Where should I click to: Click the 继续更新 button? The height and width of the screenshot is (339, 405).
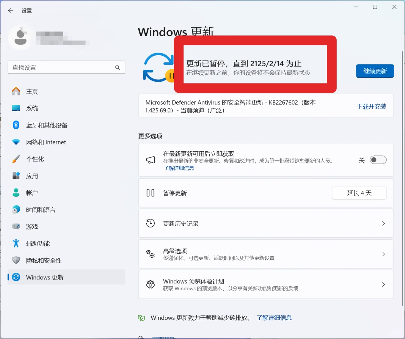[x=375, y=71]
